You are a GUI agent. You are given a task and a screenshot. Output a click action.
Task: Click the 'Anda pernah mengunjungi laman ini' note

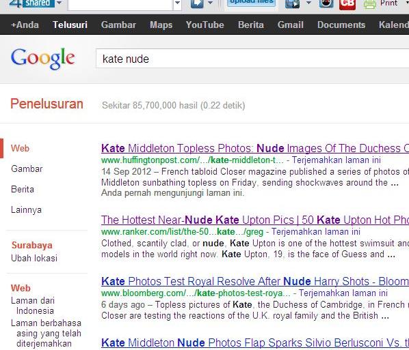[x=172, y=193]
